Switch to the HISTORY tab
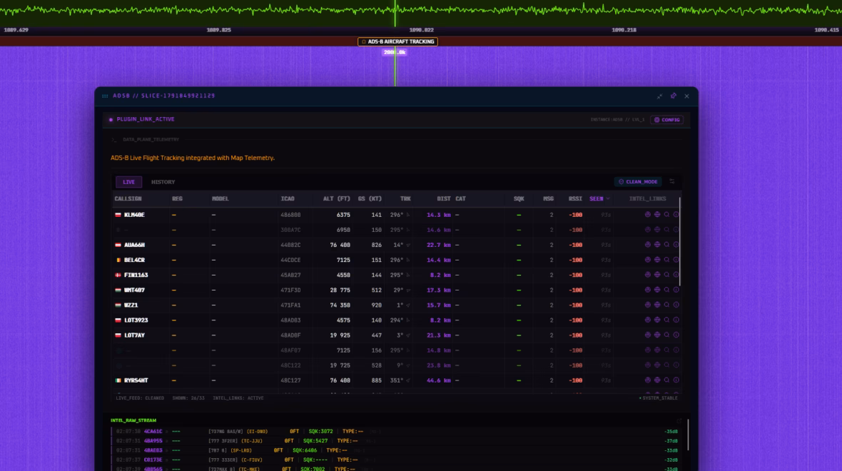Viewport: 842px width, 471px height. click(163, 182)
